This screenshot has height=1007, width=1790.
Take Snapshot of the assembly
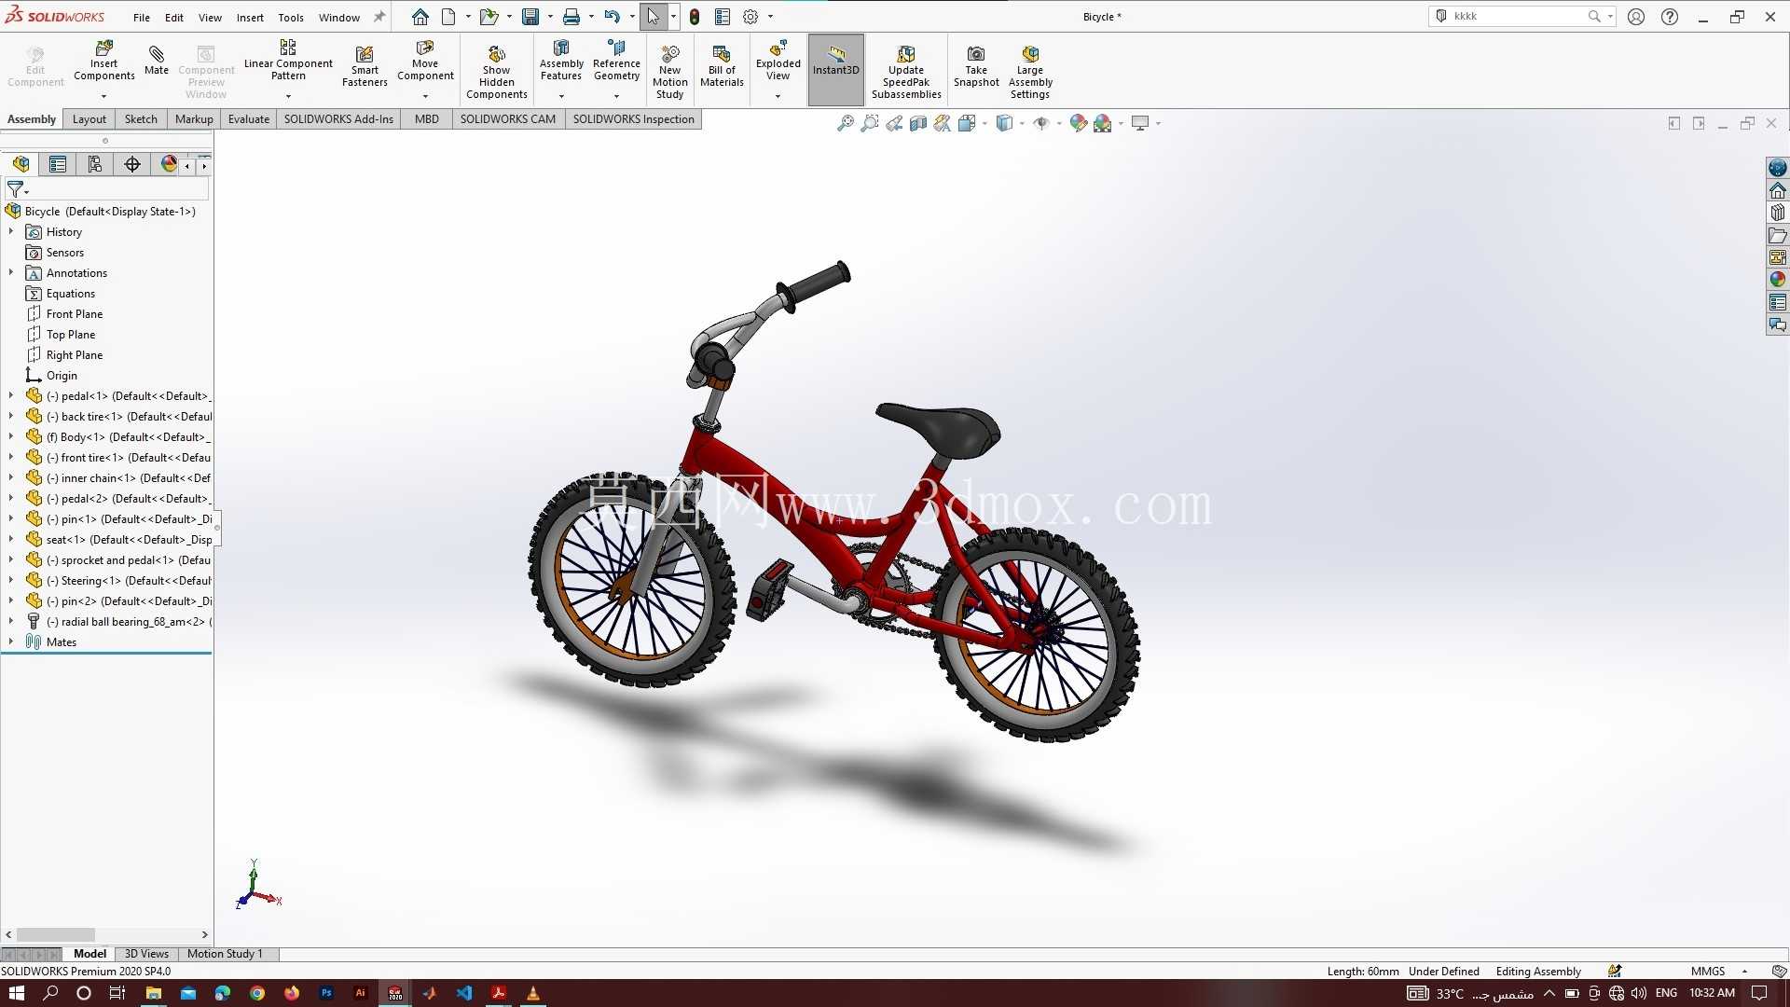pos(976,66)
